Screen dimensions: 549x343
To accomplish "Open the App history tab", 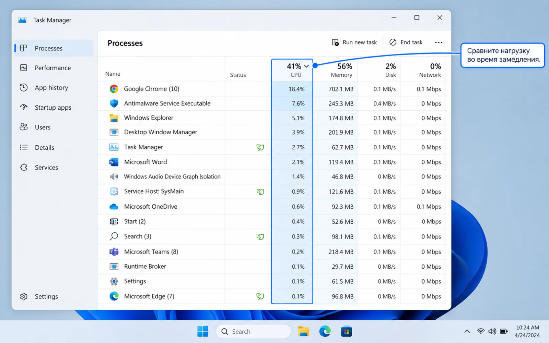I will [x=54, y=88].
